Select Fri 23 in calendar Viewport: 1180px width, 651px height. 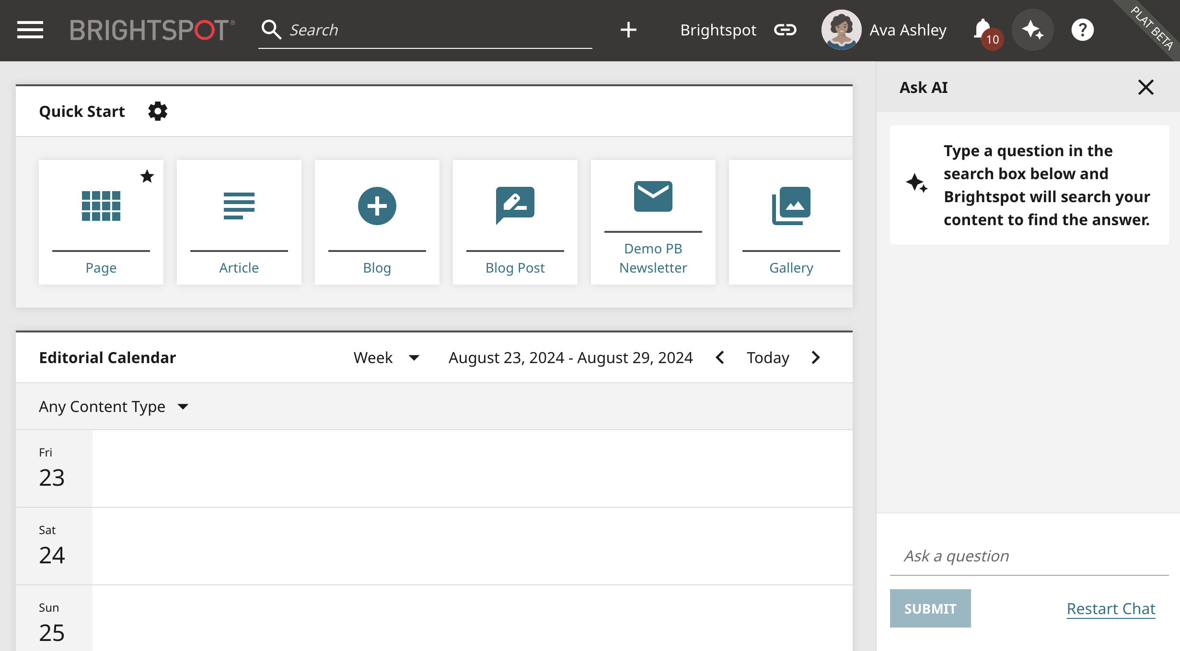click(x=54, y=468)
